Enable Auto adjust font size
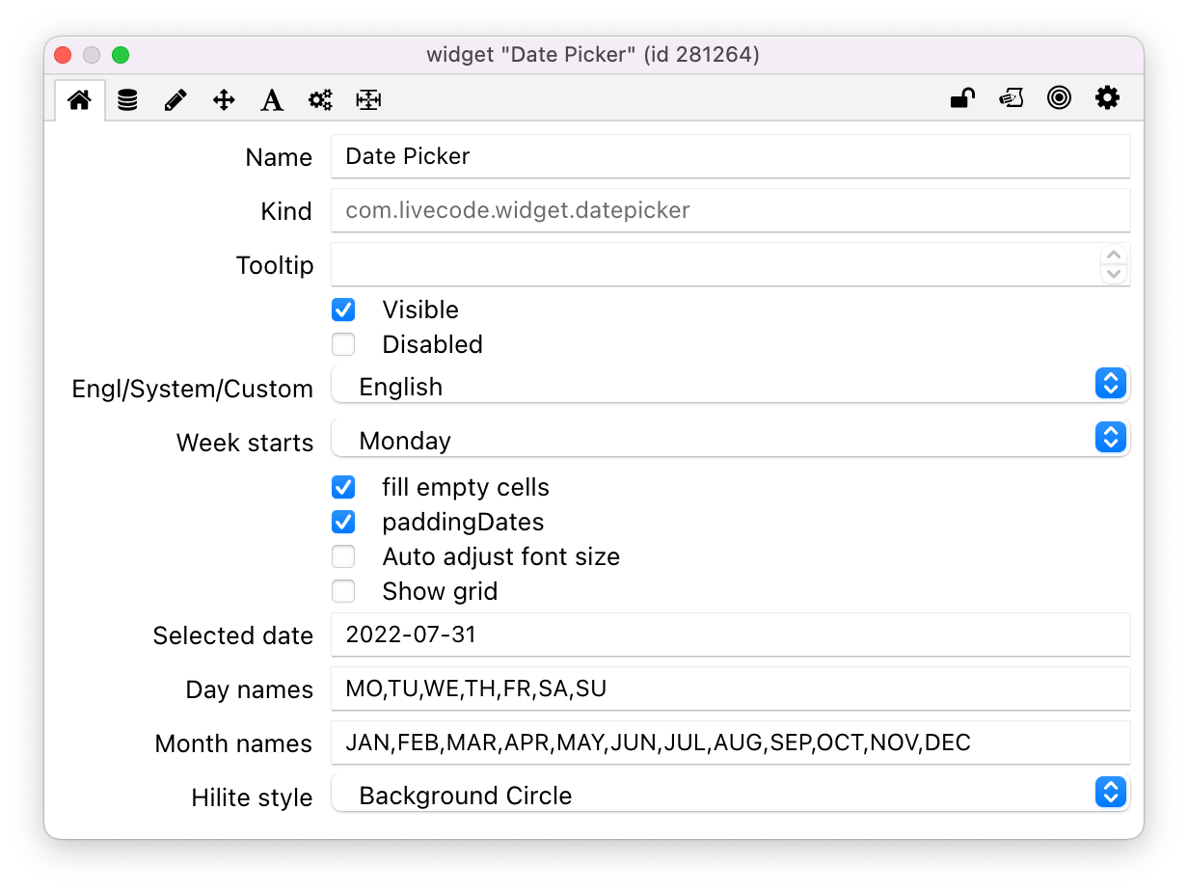This screenshot has width=1188, height=891. [x=343, y=556]
